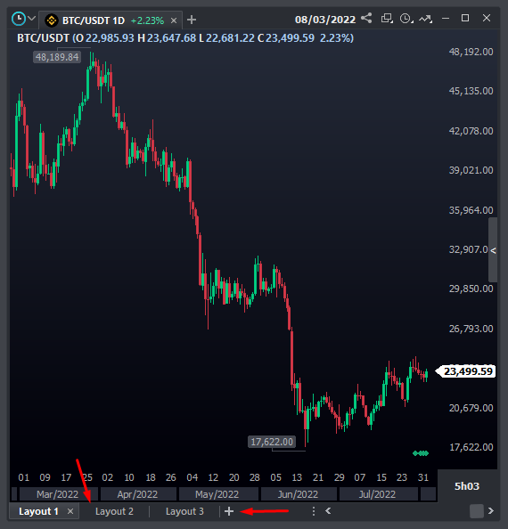Click the 48,192.00 price axis label
508x529 pixels.
click(x=471, y=52)
